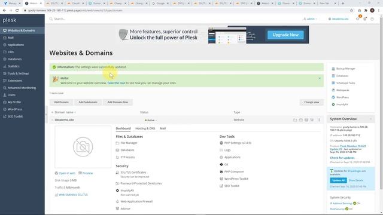383x215 pixels.
Task: Open the Mail sidebar section
Action: tap(22, 38)
